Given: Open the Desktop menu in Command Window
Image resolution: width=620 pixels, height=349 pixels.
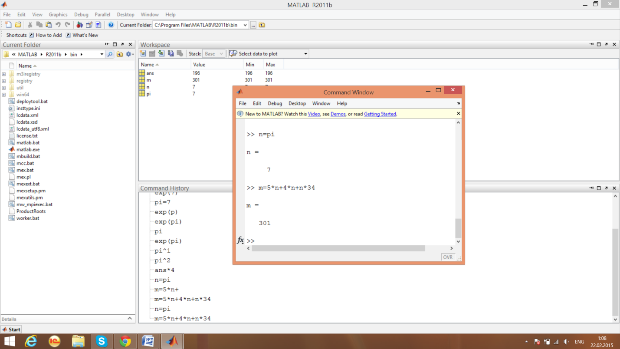Looking at the screenshot, I should pos(297,103).
